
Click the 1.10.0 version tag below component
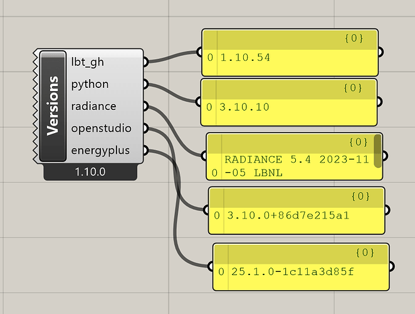90,172
